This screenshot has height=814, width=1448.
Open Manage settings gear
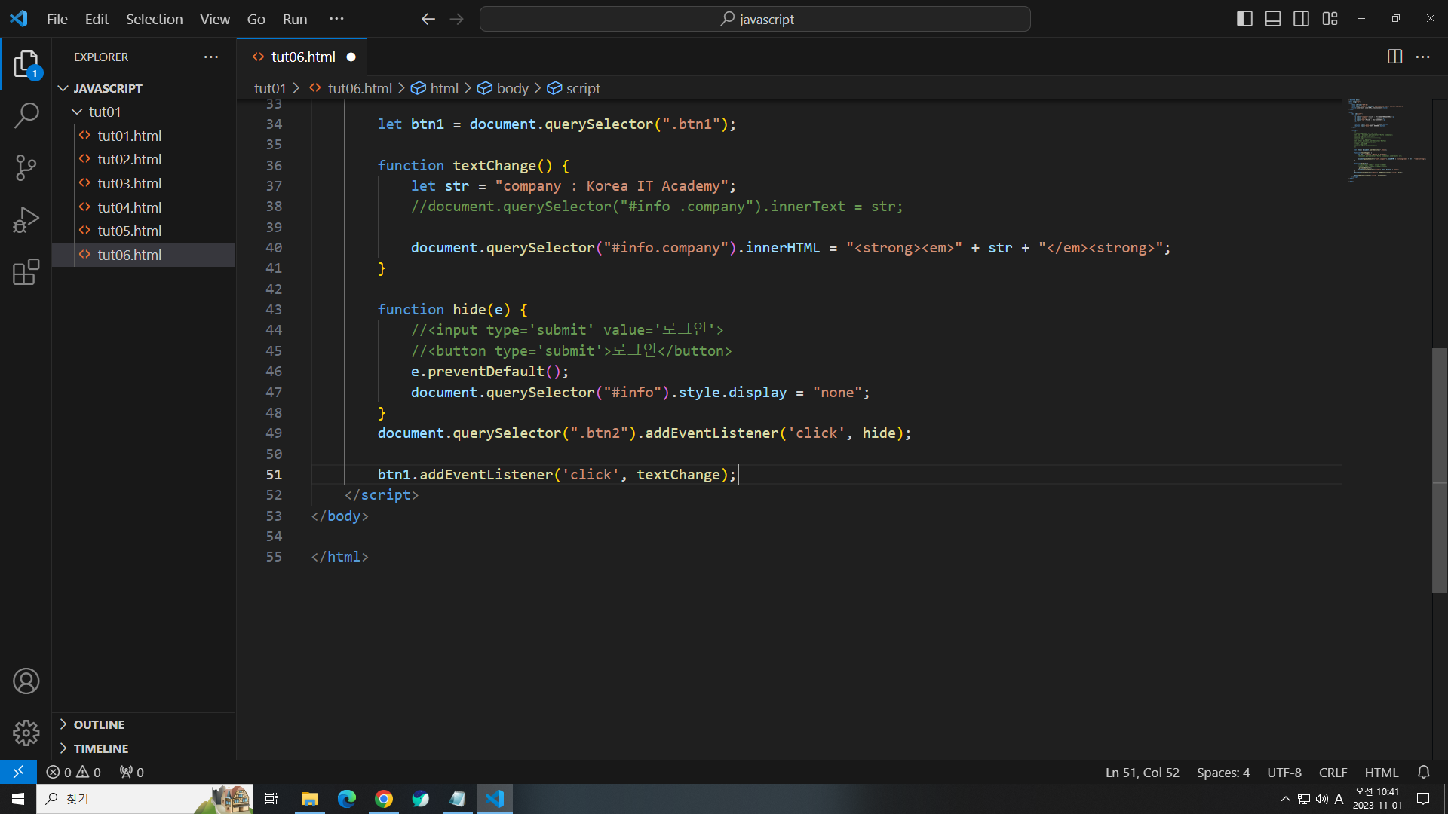coord(26,733)
